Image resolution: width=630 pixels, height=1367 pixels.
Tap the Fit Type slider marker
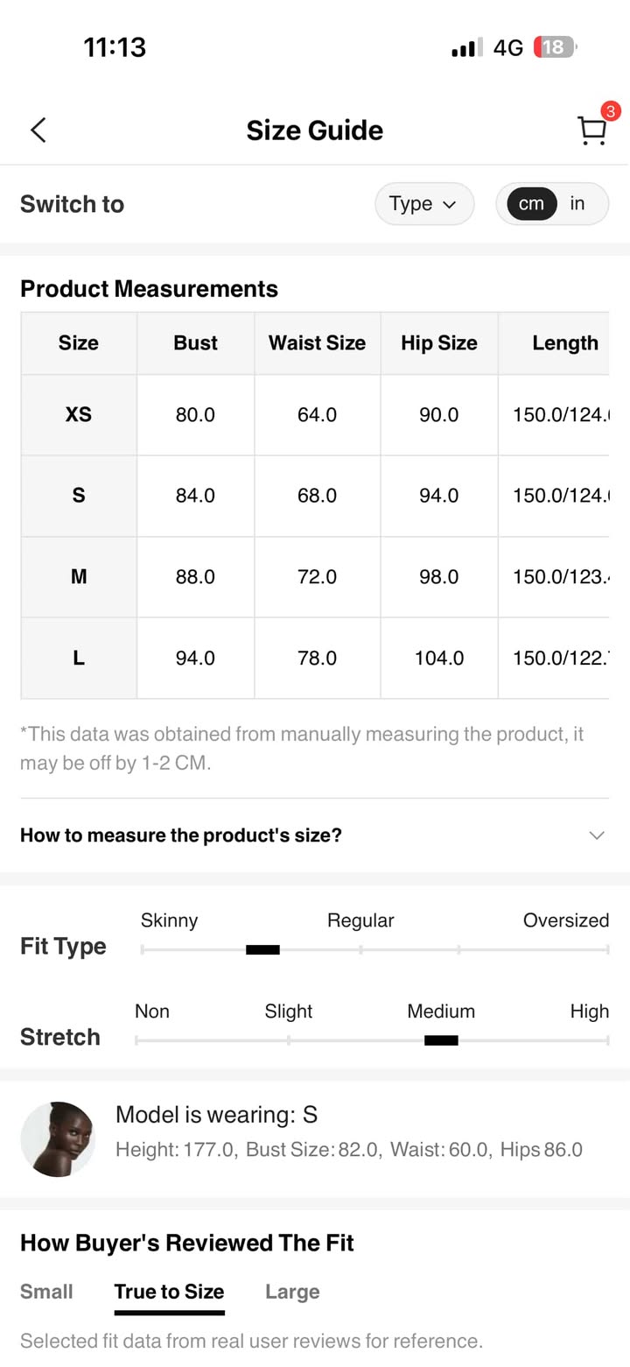coord(262,949)
